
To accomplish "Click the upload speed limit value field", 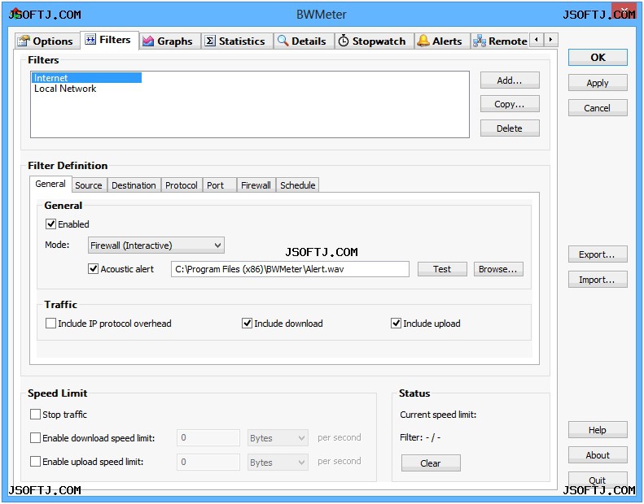I will (x=208, y=463).
